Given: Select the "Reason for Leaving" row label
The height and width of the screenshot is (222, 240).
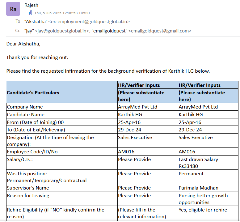Looking at the screenshot, I should (x=28, y=196).
